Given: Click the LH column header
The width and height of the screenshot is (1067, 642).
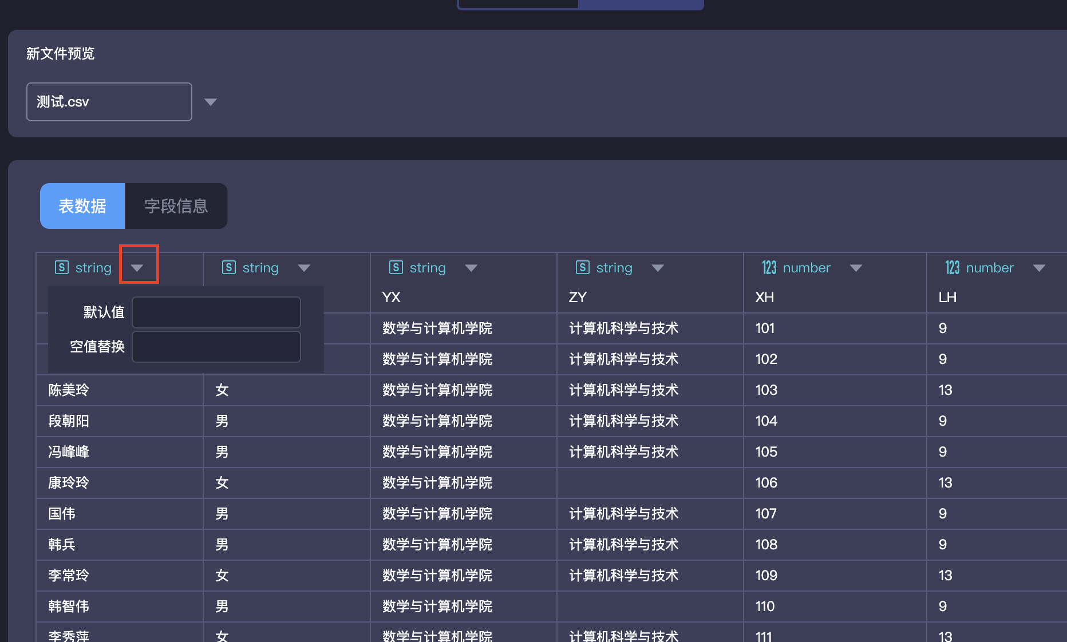Looking at the screenshot, I should coord(947,298).
